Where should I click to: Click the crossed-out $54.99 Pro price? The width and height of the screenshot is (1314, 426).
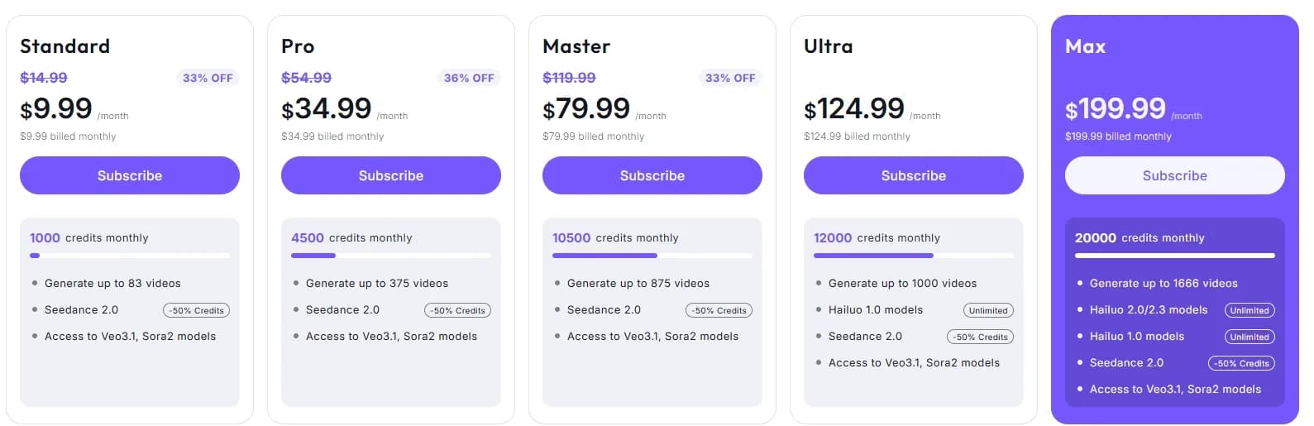[x=306, y=78]
